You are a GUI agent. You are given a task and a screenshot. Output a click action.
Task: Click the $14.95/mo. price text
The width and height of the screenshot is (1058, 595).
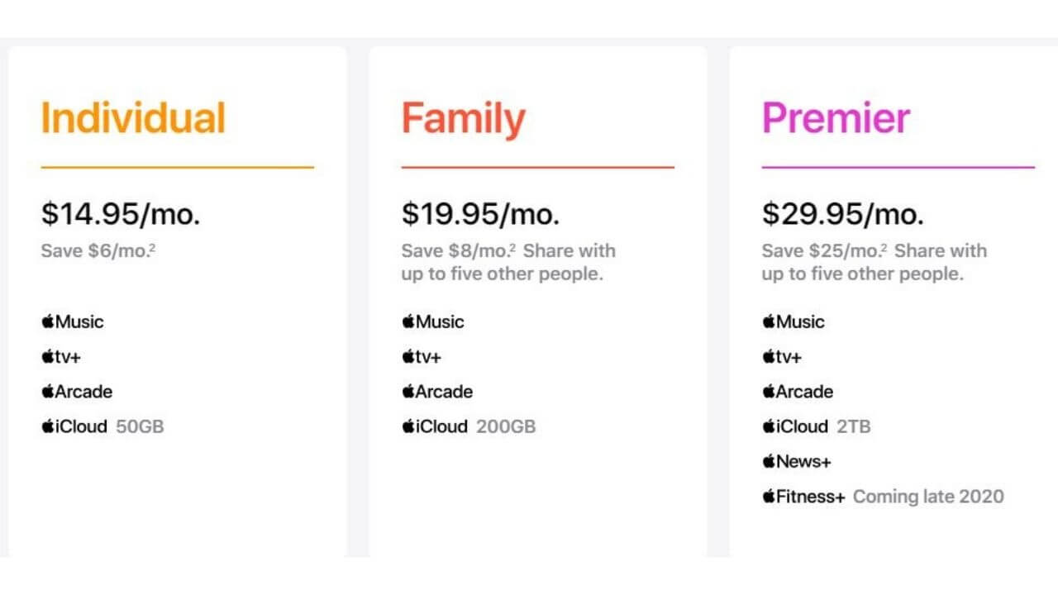tap(121, 214)
